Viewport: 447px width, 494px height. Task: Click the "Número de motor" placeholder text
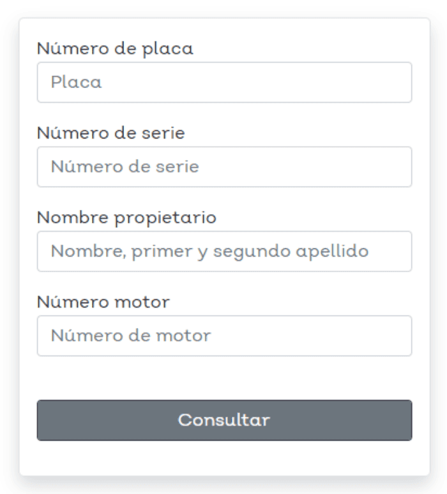(x=131, y=336)
